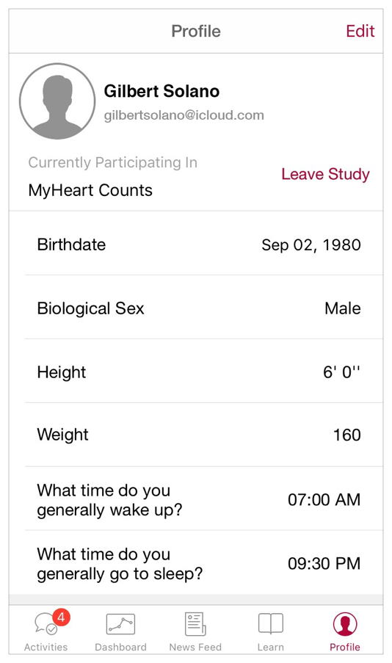Open the Dashboard chart icon
This screenshot has width=392, height=663.
(x=120, y=624)
